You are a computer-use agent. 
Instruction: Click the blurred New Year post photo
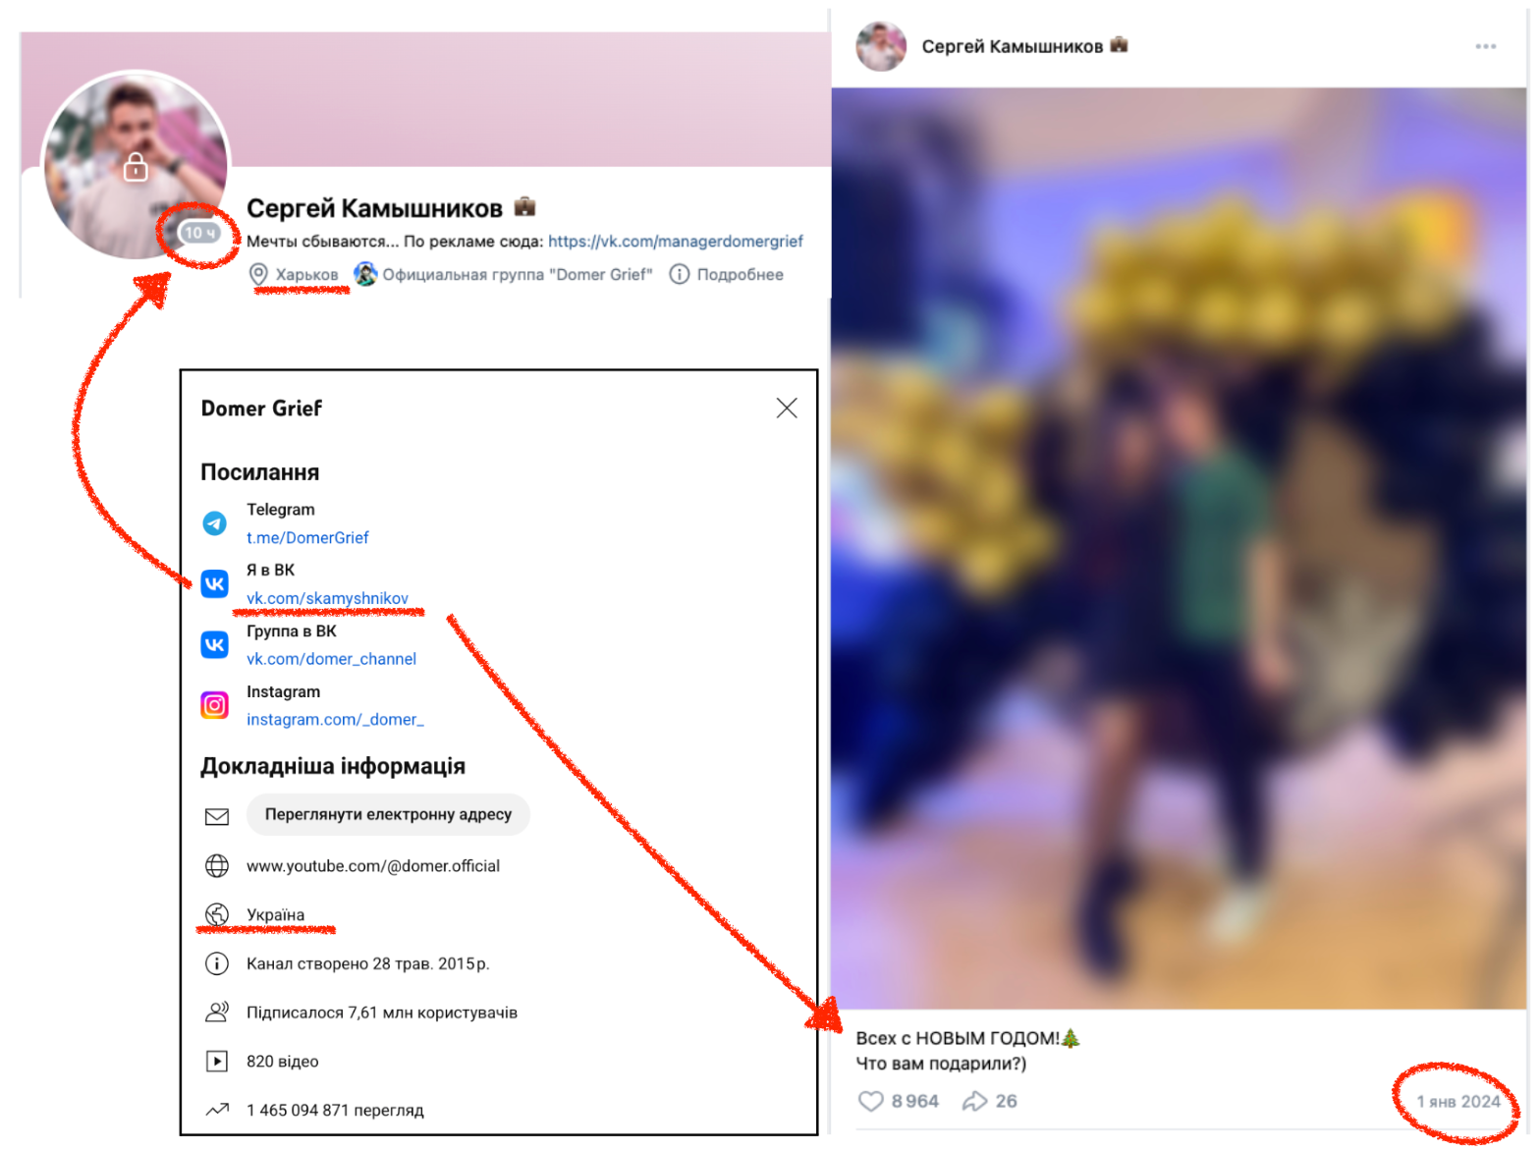(1178, 548)
